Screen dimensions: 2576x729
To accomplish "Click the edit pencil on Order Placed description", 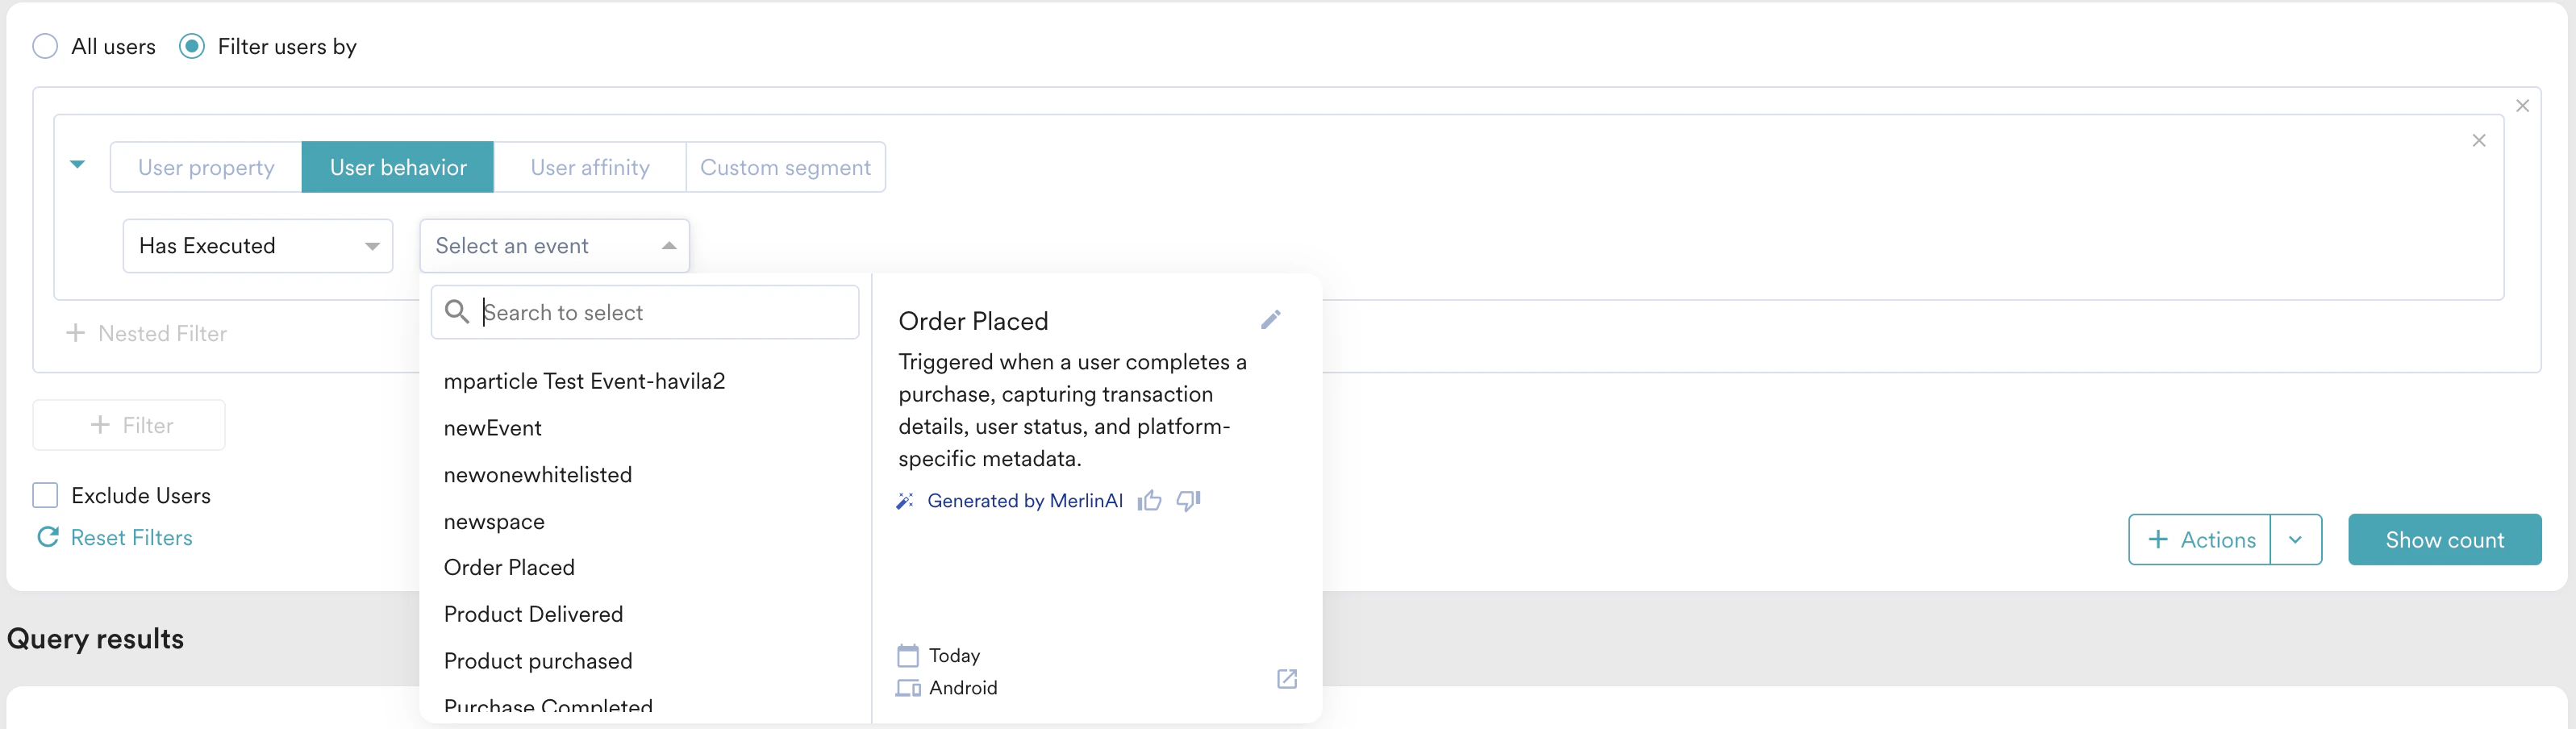I will (x=1271, y=320).
